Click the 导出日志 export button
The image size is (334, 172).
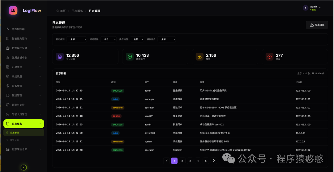click(317, 25)
